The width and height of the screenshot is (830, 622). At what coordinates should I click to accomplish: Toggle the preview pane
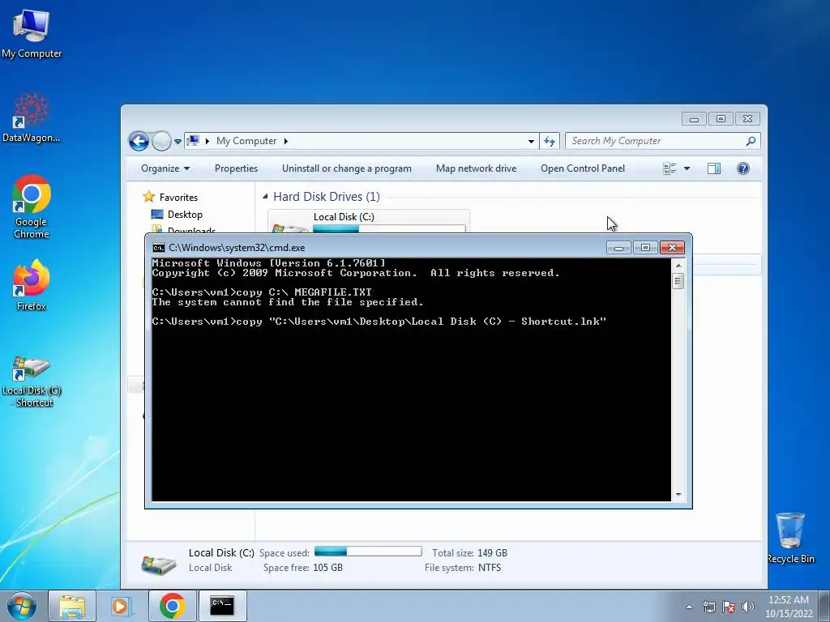[714, 168]
